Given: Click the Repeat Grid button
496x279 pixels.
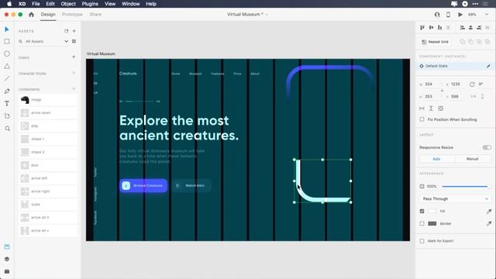Looking at the screenshot, I should click(x=436, y=42).
